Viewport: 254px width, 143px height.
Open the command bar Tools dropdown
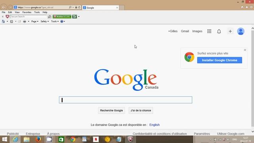(x=55, y=21)
